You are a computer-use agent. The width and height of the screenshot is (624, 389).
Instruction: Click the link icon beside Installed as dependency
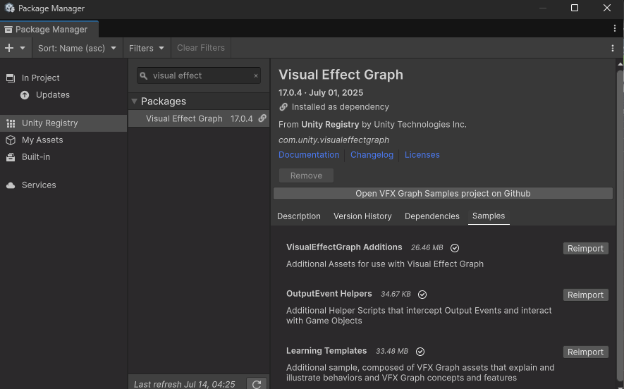[283, 107]
